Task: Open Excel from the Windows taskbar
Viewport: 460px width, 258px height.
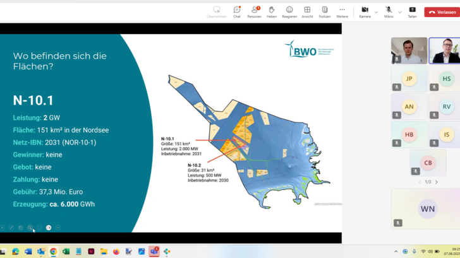Action: click(66, 252)
